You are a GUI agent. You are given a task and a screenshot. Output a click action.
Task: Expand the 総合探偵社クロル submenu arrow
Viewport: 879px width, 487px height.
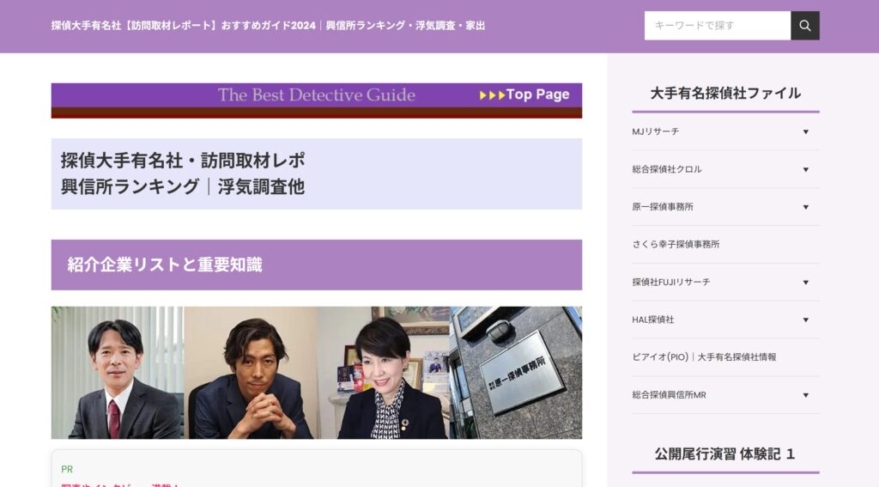tap(805, 169)
